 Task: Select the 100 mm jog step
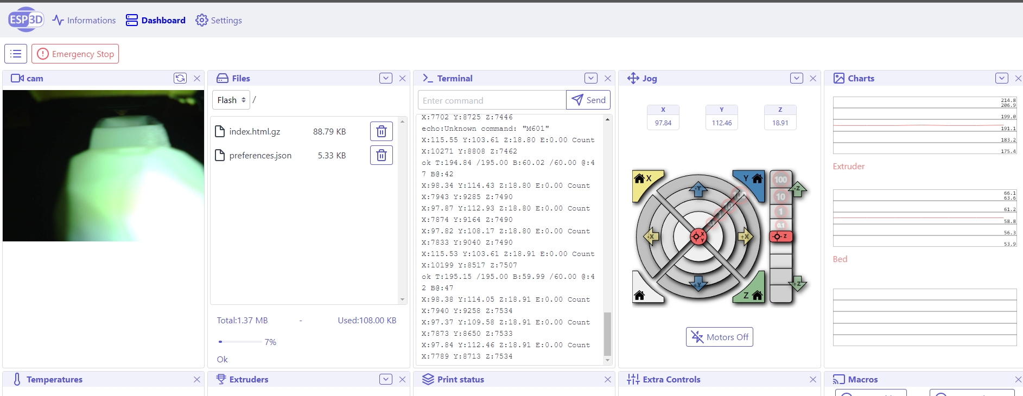coord(780,180)
